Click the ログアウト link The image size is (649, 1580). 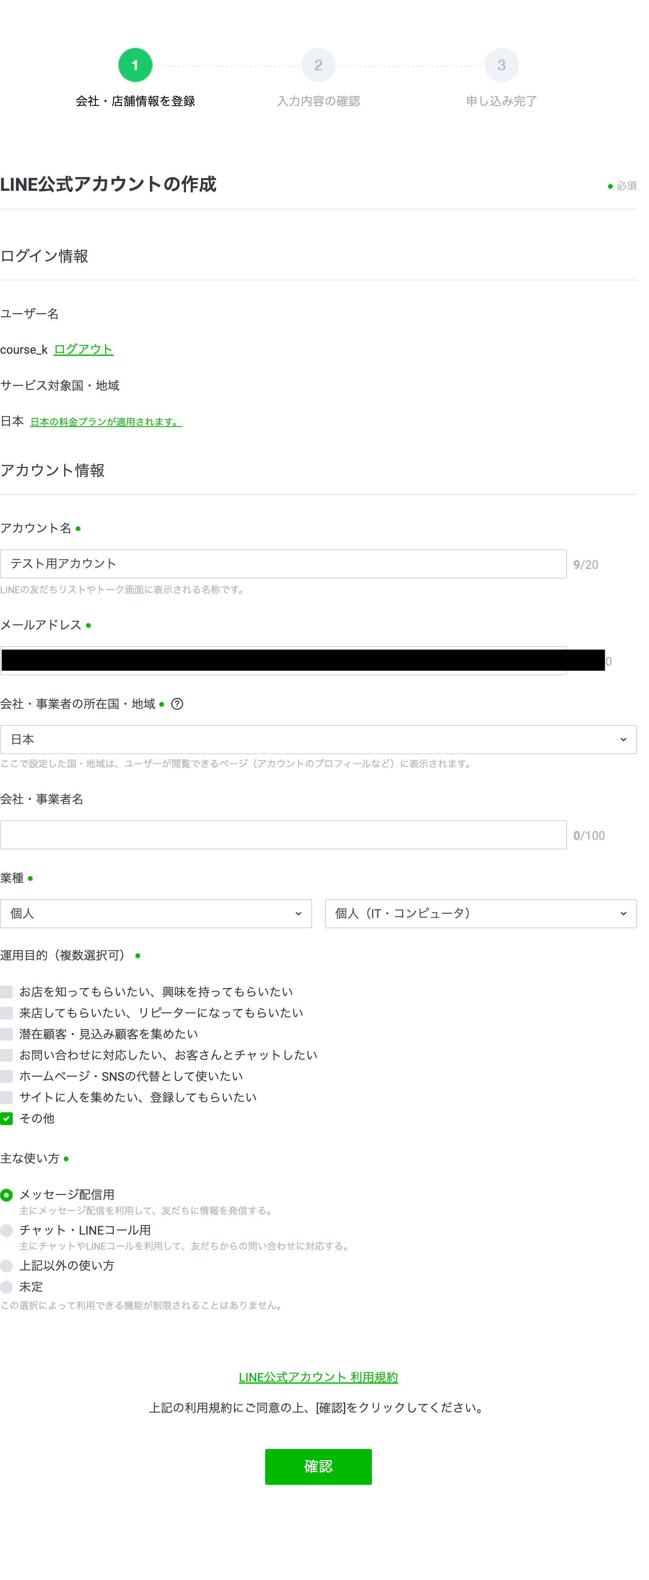click(x=83, y=350)
